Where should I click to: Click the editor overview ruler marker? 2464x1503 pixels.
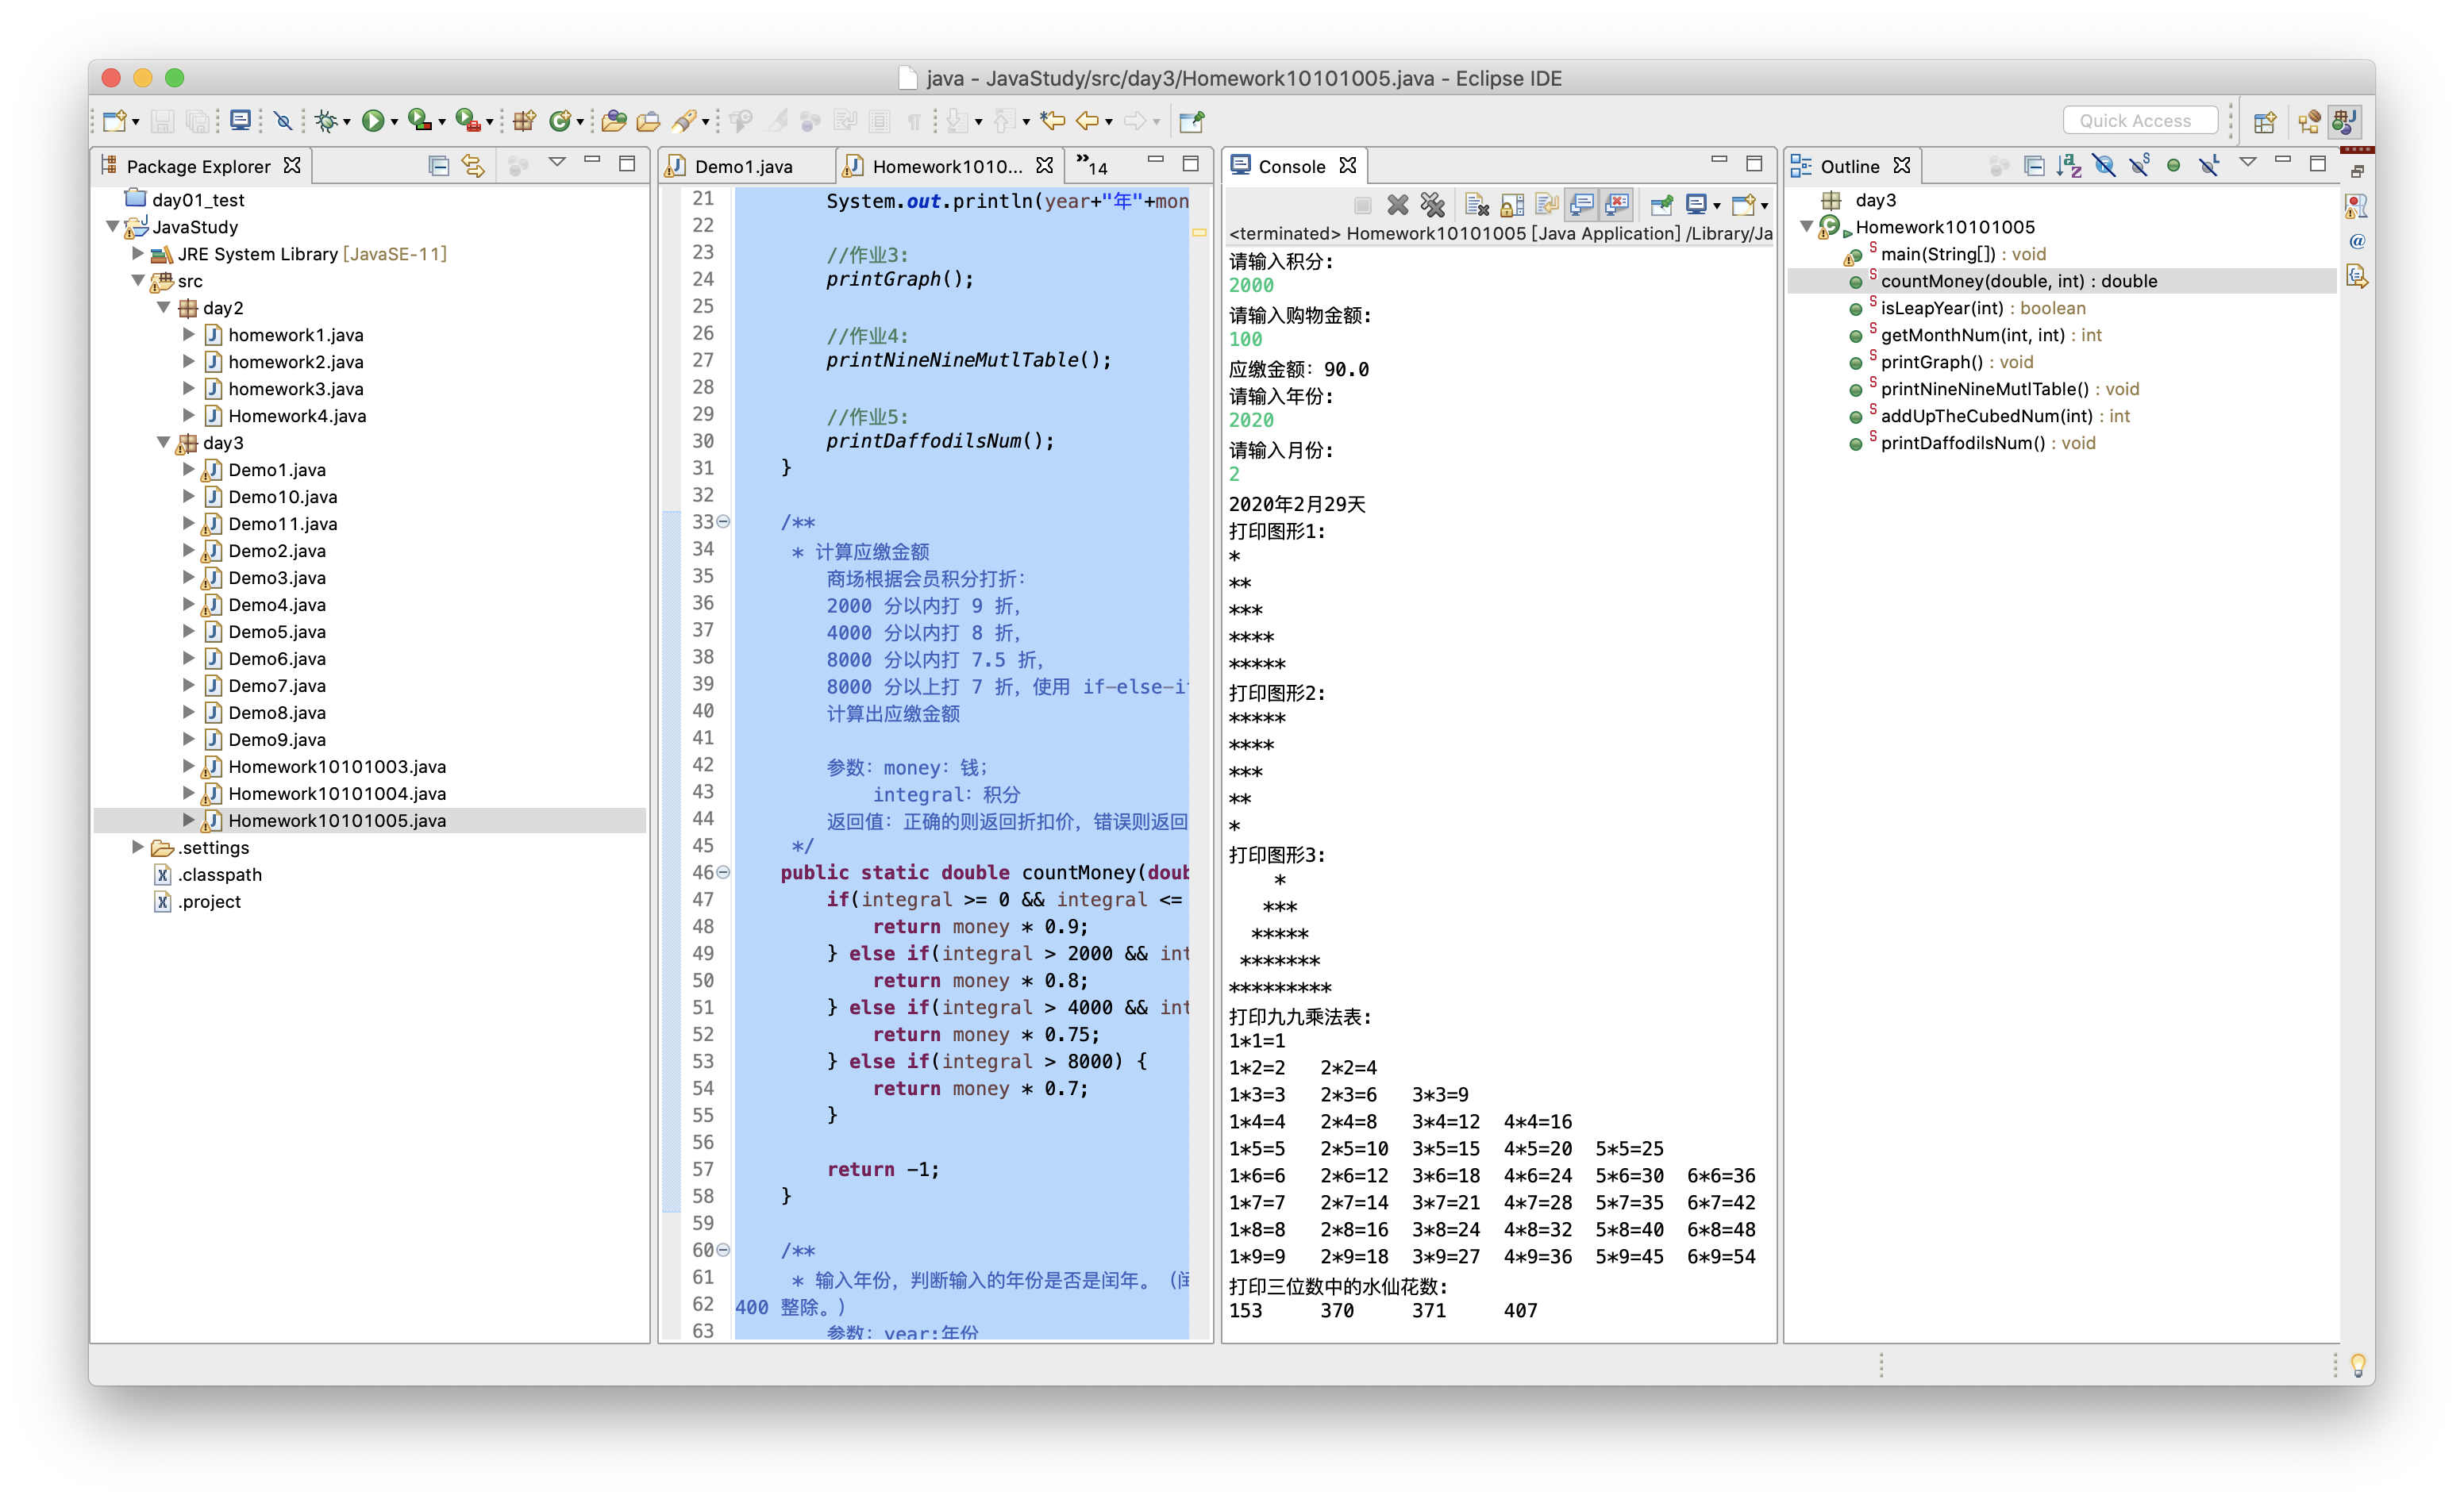tap(1199, 233)
